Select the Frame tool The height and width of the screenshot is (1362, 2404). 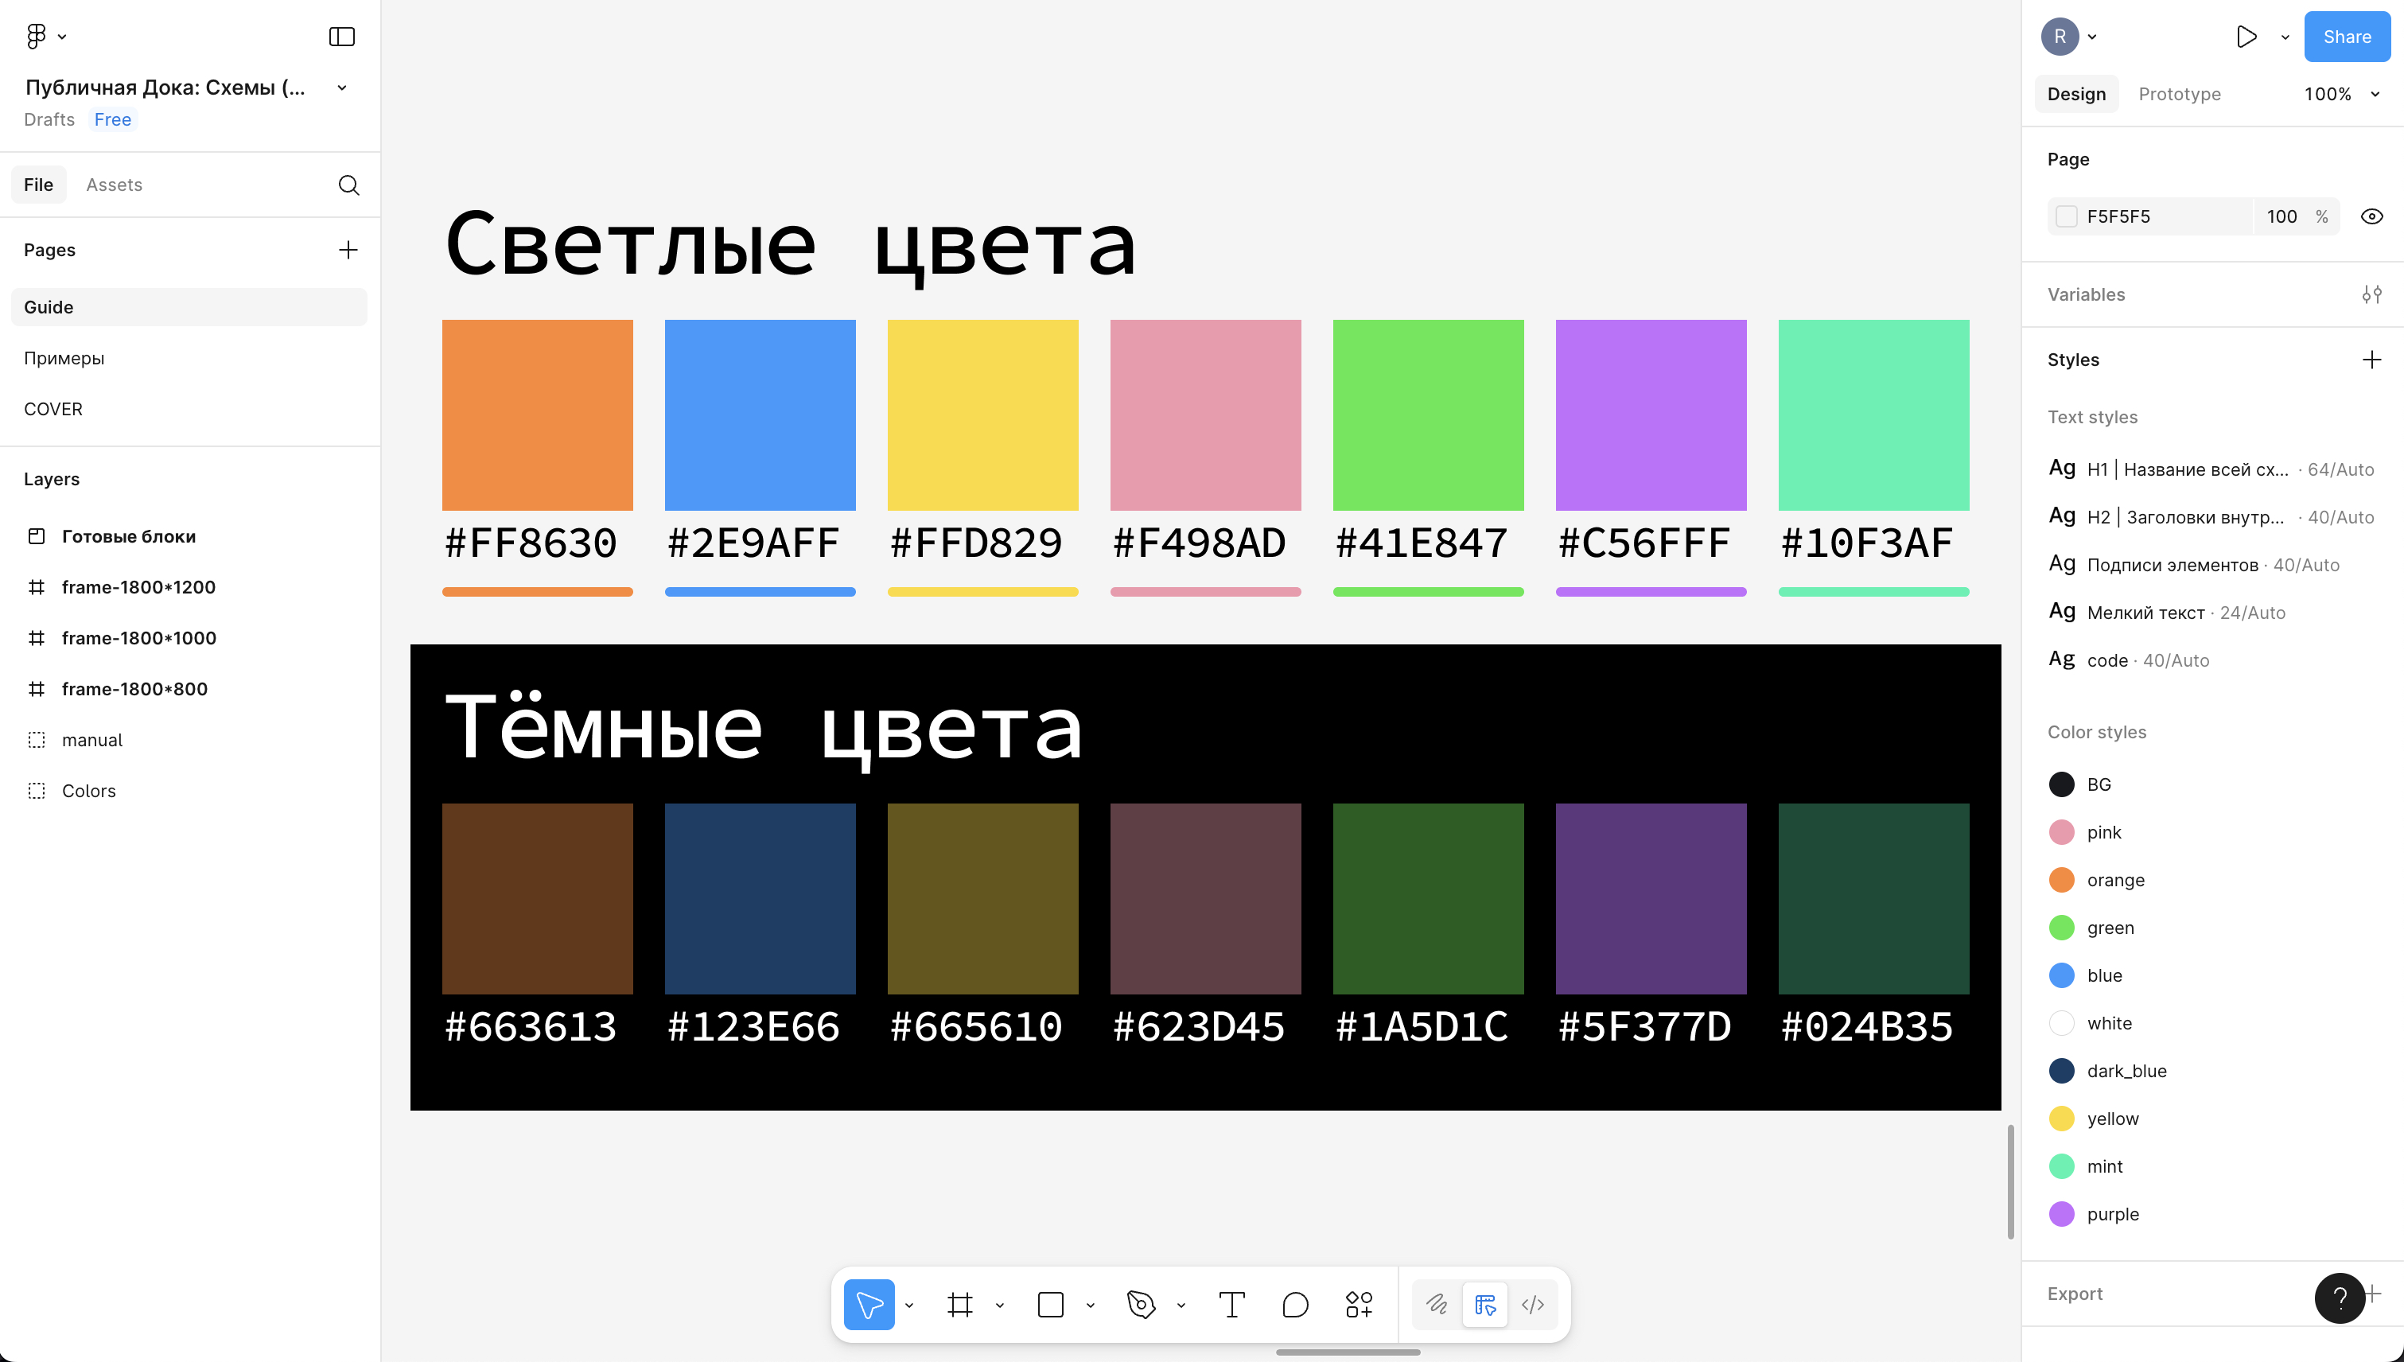959,1304
